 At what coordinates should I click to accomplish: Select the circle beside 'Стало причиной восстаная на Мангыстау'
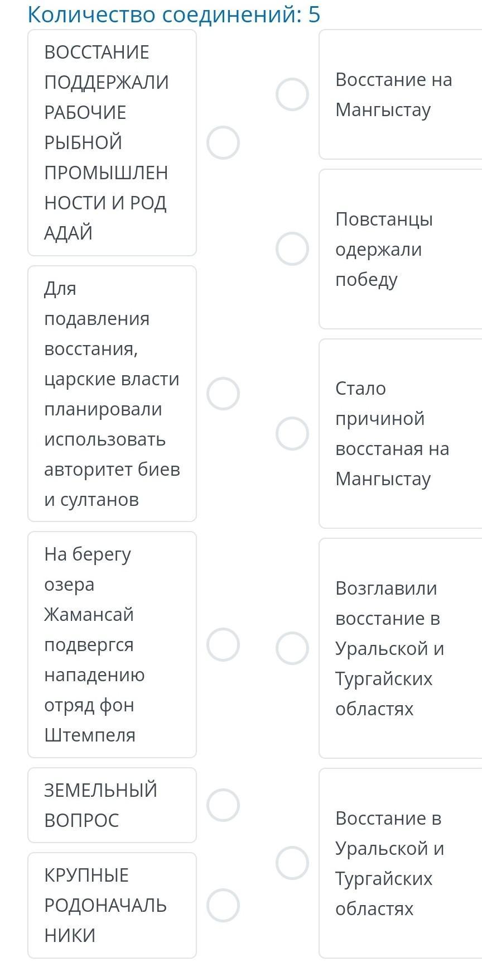pyautogui.click(x=292, y=433)
